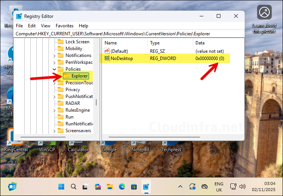This screenshot has width=283, height=196.
Task: Collapse the Policies key
Action: 54,69
